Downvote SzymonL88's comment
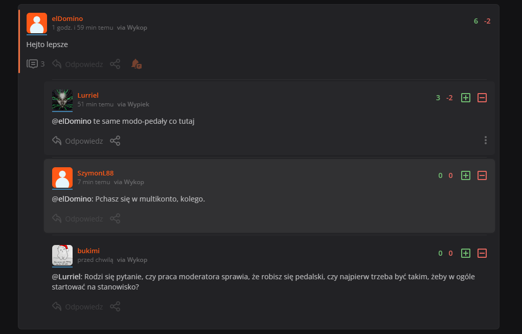Screen dimensions: 522x334 pos(482,175)
